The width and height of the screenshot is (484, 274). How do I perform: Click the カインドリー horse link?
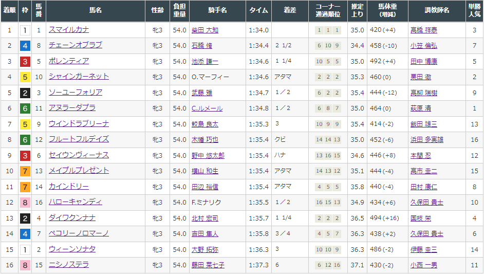point(69,186)
